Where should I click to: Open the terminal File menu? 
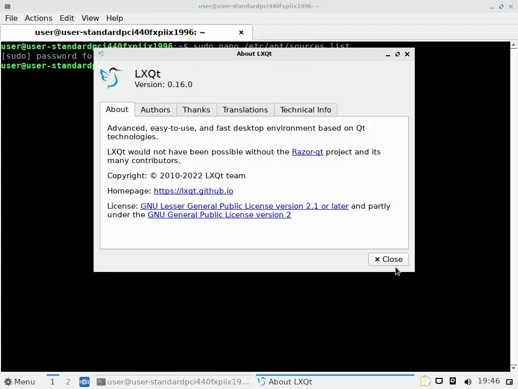(11, 18)
